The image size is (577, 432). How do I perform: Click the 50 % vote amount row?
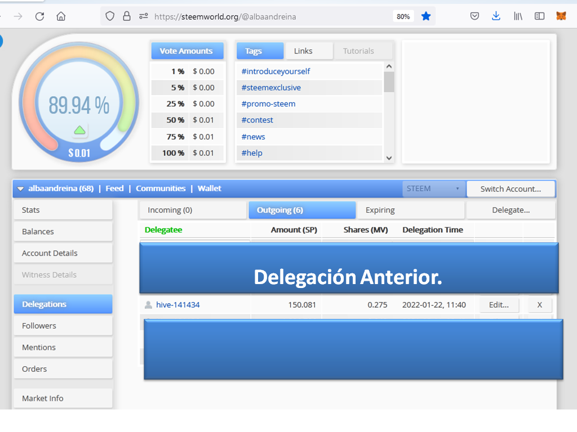tap(187, 120)
